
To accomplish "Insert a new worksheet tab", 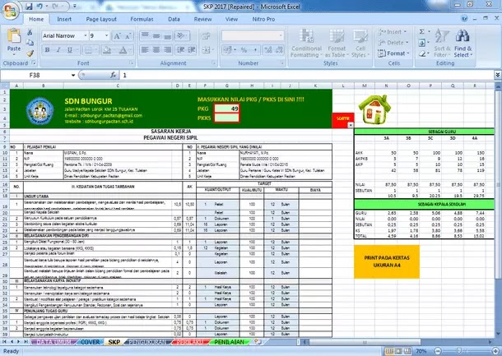I will (258, 342).
